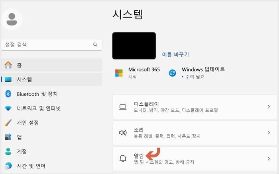Click the user profile avatar icon
The image size is (279, 174).
pyautogui.click(x=12, y=19)
